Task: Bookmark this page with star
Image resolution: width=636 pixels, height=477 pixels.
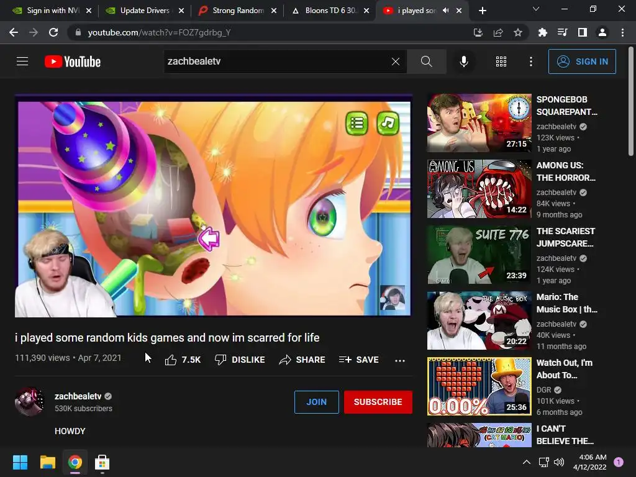Action: tap(517, 32)
